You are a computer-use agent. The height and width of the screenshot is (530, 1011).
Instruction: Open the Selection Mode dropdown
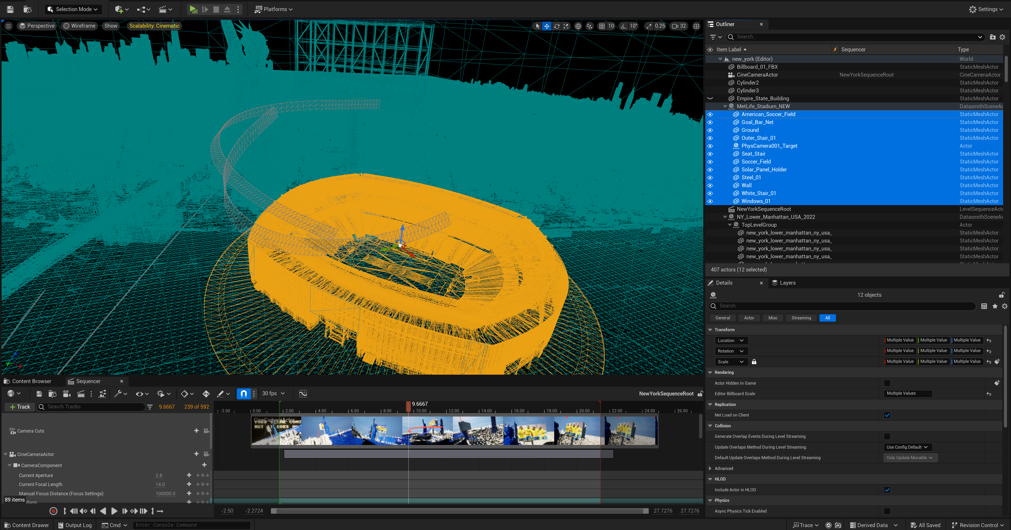coord(73,9)
